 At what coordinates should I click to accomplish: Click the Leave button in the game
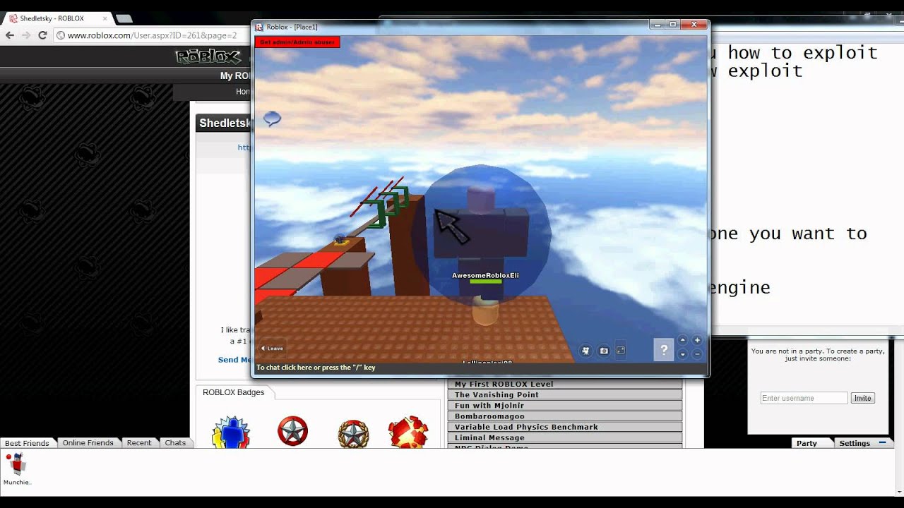(x=272, y=348)
